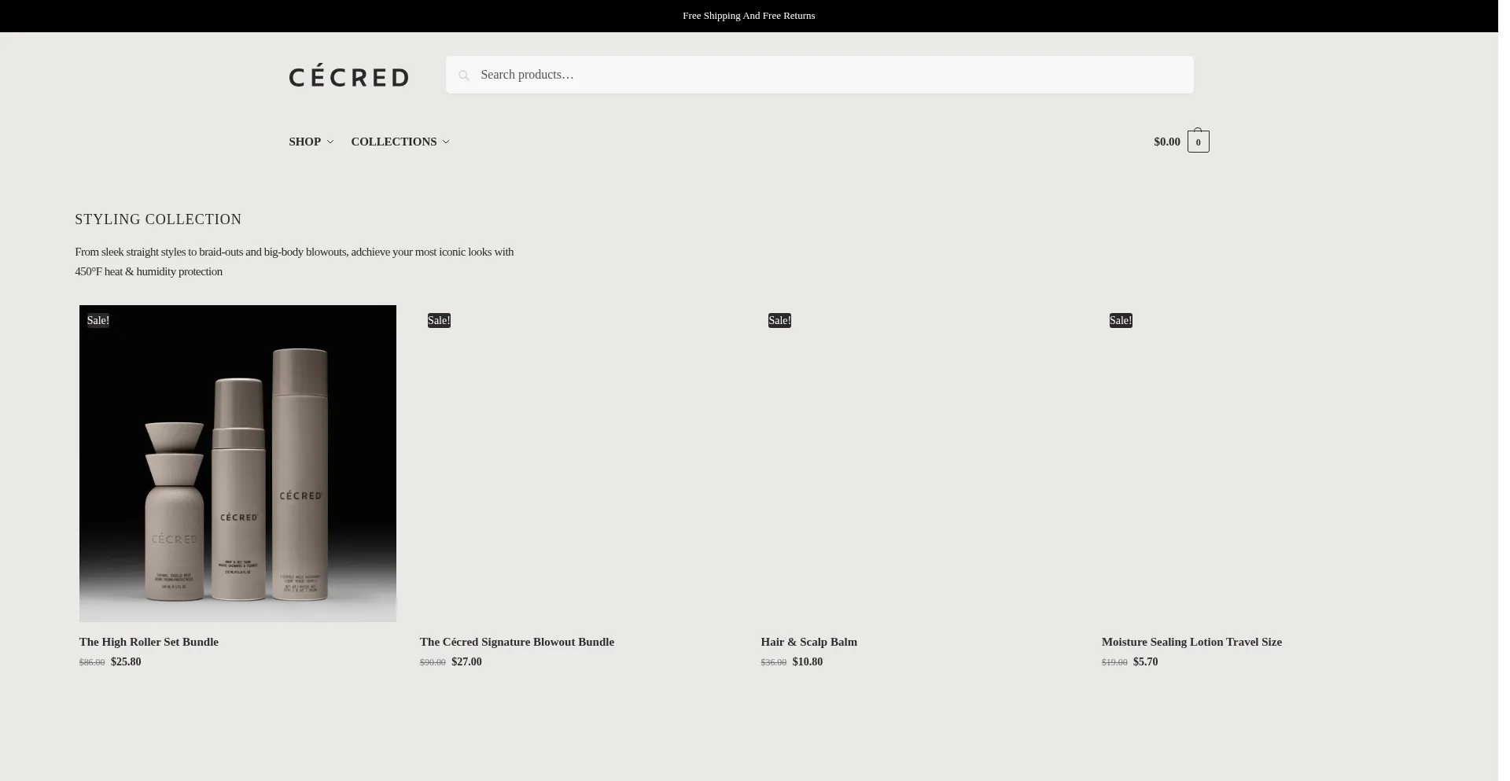Focus the Search products field
The height and width of the screenshot is (781, 1510).
click(x=819, y=75)
